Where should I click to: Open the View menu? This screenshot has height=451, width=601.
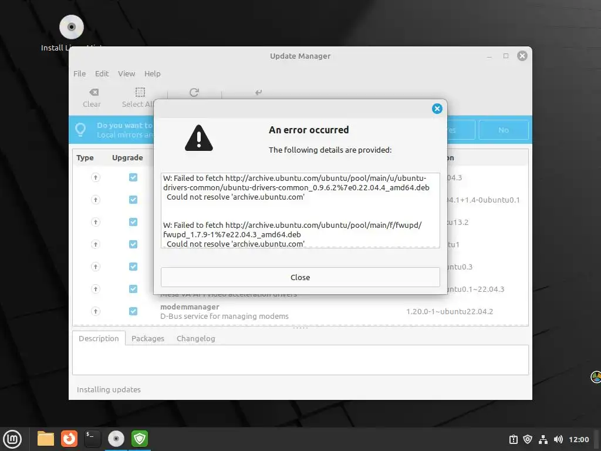point(127,73)
